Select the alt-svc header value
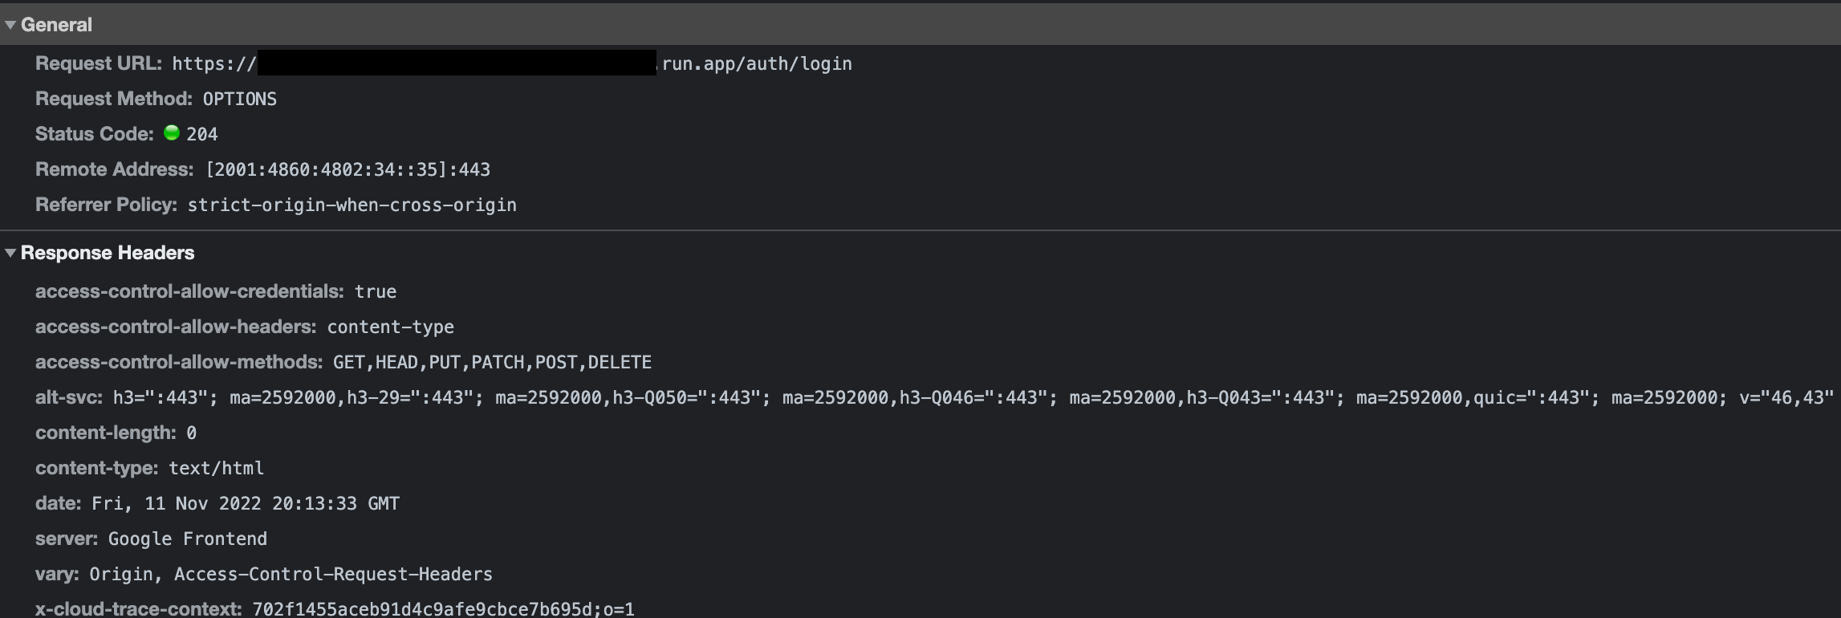 [x=973, y=397]
